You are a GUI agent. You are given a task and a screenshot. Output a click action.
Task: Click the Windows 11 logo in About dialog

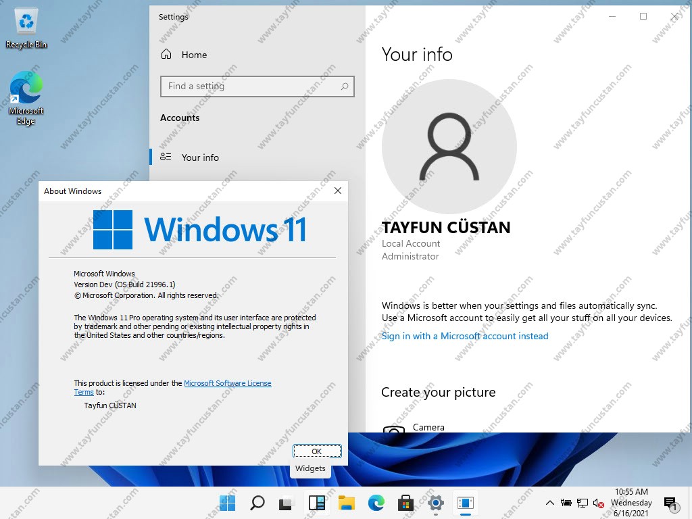199,230
